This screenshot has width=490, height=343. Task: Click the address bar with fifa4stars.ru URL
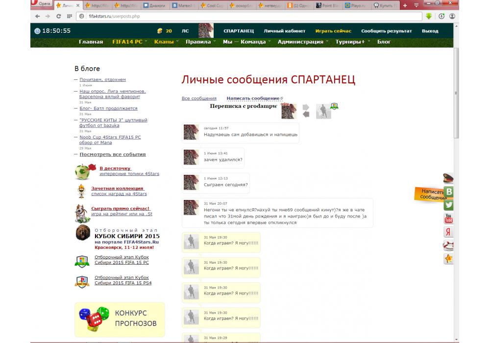249,16
